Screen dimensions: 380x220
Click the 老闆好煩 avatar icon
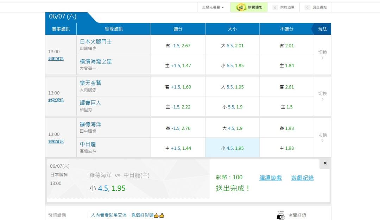[281, 215]
